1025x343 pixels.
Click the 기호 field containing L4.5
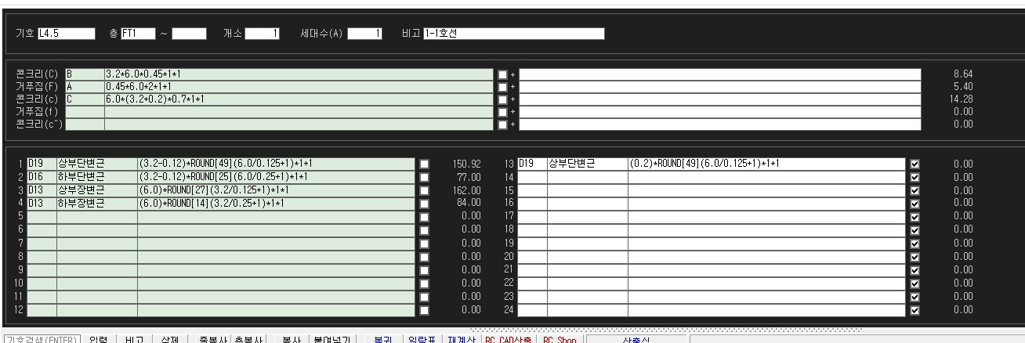[66, 34]
